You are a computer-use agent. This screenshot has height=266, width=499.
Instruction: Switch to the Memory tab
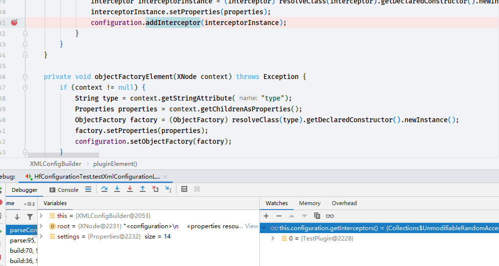tap(310, 203)
